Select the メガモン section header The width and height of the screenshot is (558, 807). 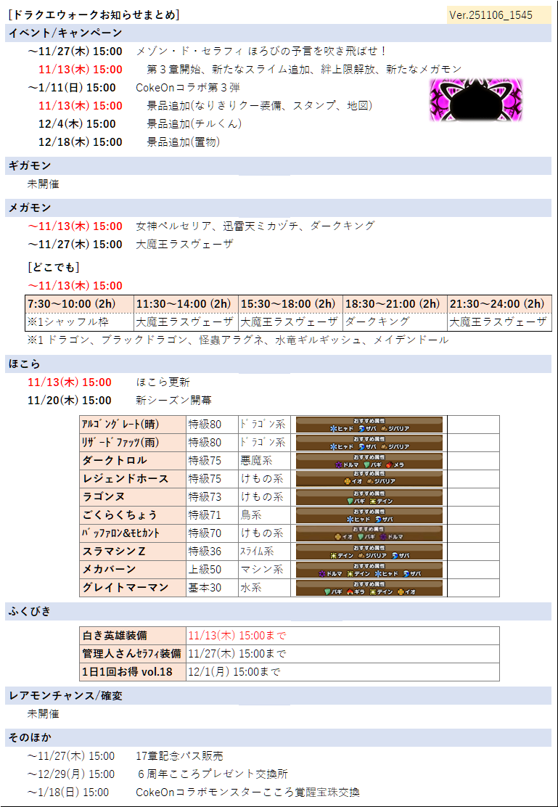coord(30,208)
